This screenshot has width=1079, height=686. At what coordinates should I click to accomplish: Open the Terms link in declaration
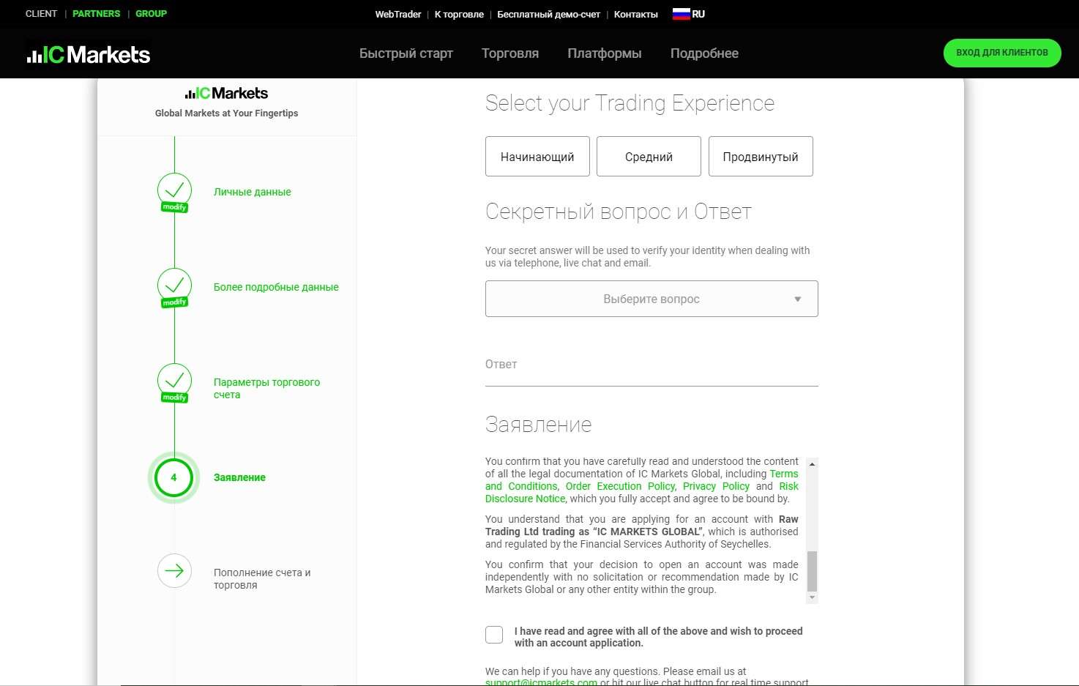784,474
